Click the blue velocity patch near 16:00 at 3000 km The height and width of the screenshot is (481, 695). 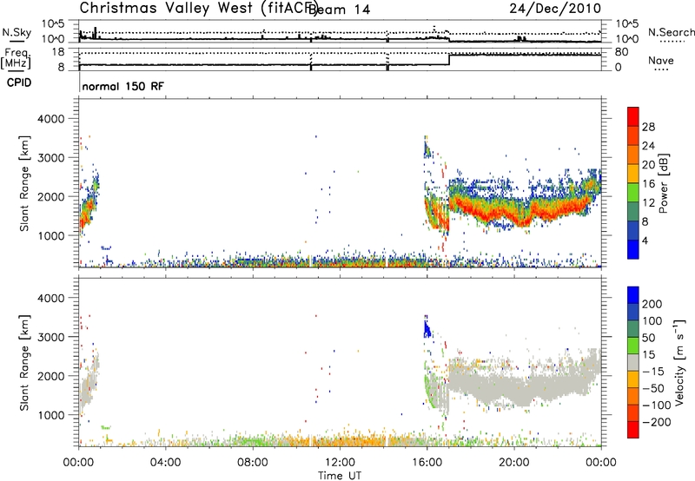427,329
